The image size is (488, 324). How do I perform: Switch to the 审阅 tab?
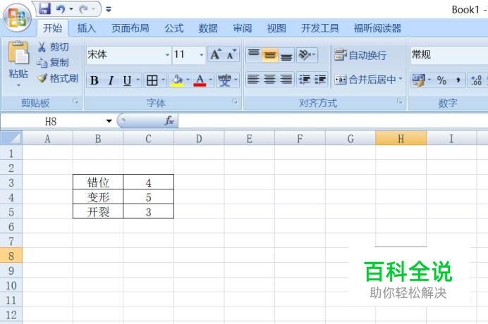click(x=242, y=28)
